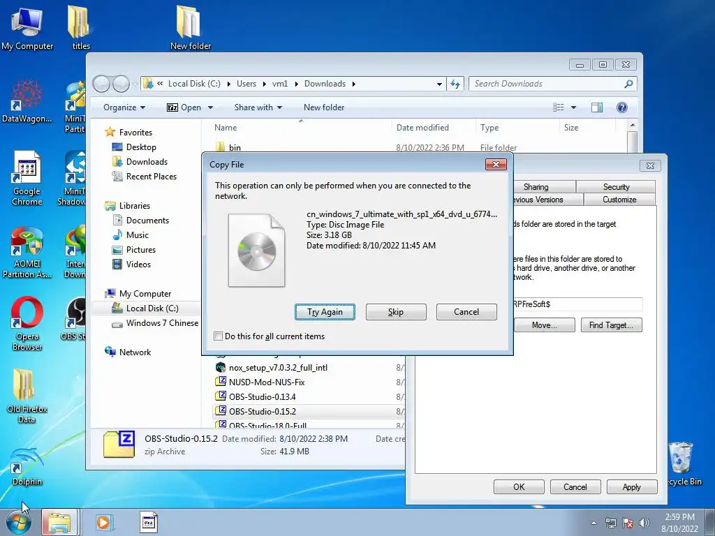Select Recent Places in navigation pane

152,177
